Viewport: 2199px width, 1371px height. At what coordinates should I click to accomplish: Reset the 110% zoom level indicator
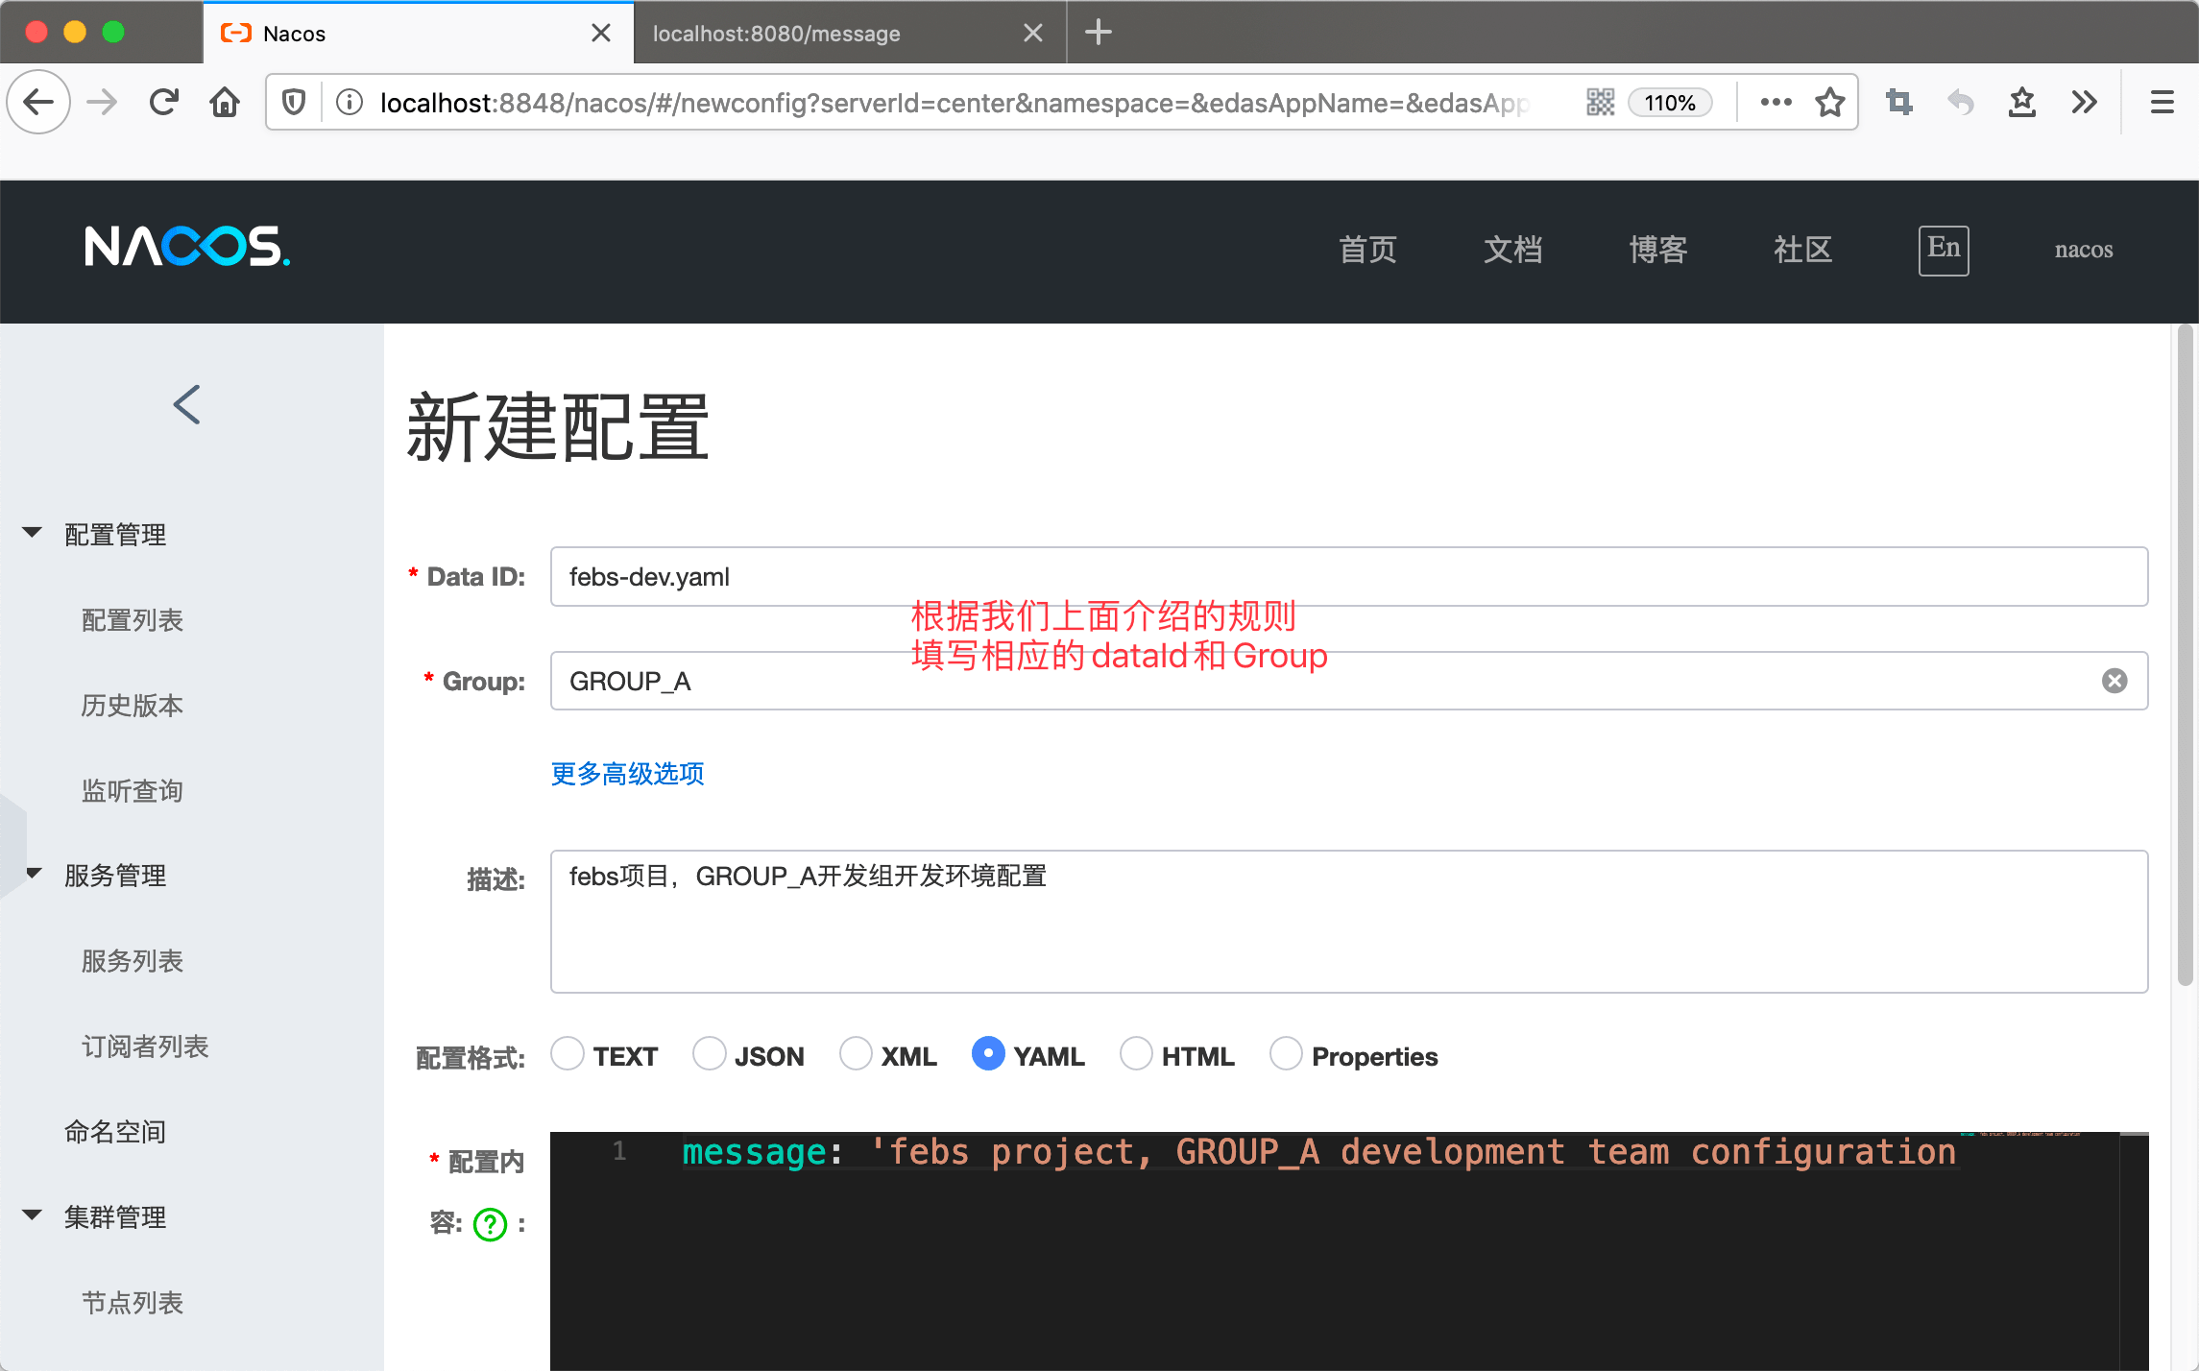(x=1670, y=103)
